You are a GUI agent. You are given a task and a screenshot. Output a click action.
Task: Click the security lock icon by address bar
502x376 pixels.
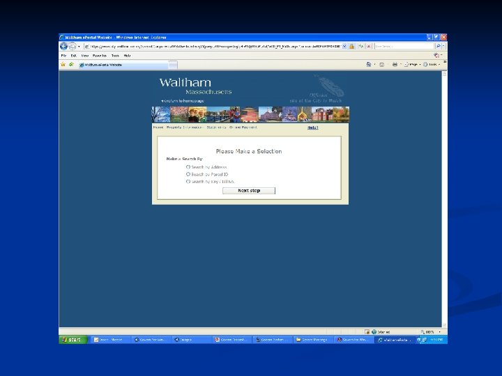click(352, 47)
